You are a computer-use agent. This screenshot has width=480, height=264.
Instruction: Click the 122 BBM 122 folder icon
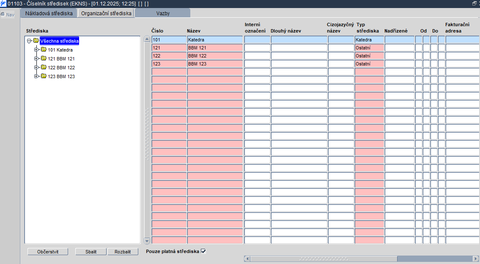pyautogui.click(x=44, y=67)
